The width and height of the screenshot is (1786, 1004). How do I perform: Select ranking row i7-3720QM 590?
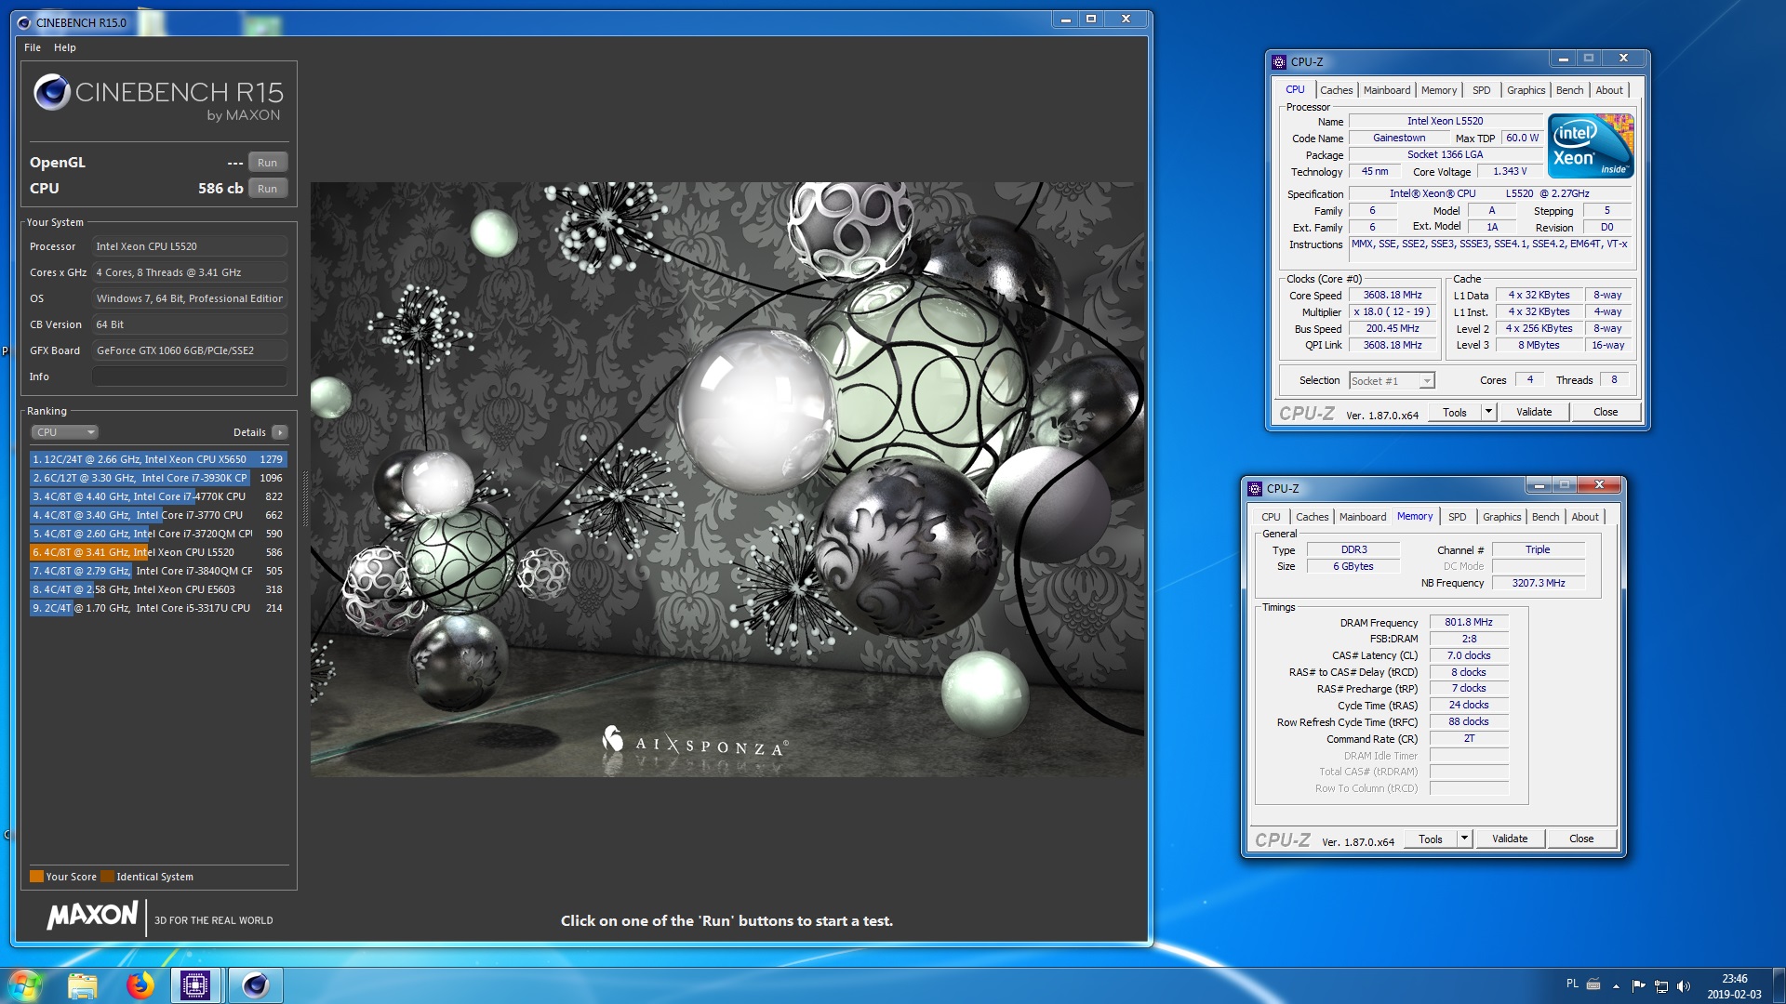click(x=158, y=534)
